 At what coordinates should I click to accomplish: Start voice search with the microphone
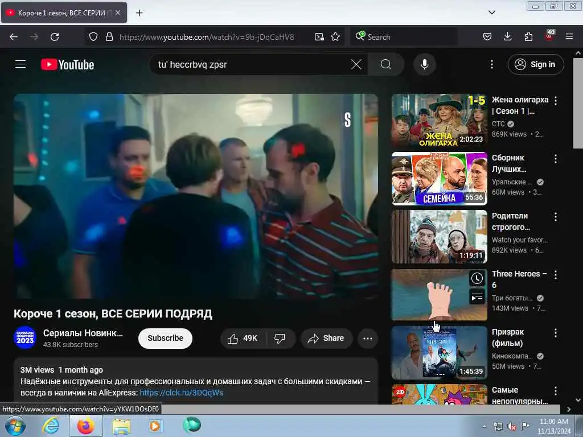[x=424, y=64]
